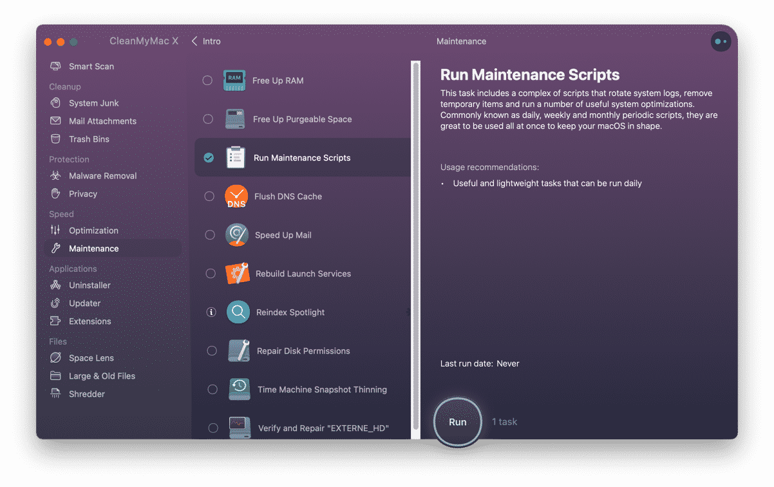Select the Reindex Spotlight label
Image resolution: width=774 pixels, height=487 pixels.
point(290,312)
